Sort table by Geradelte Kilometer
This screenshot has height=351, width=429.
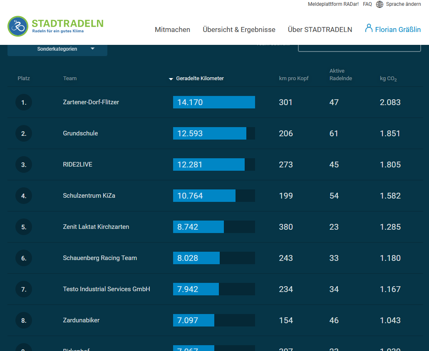pyautogui.click(x=200, y=79)
